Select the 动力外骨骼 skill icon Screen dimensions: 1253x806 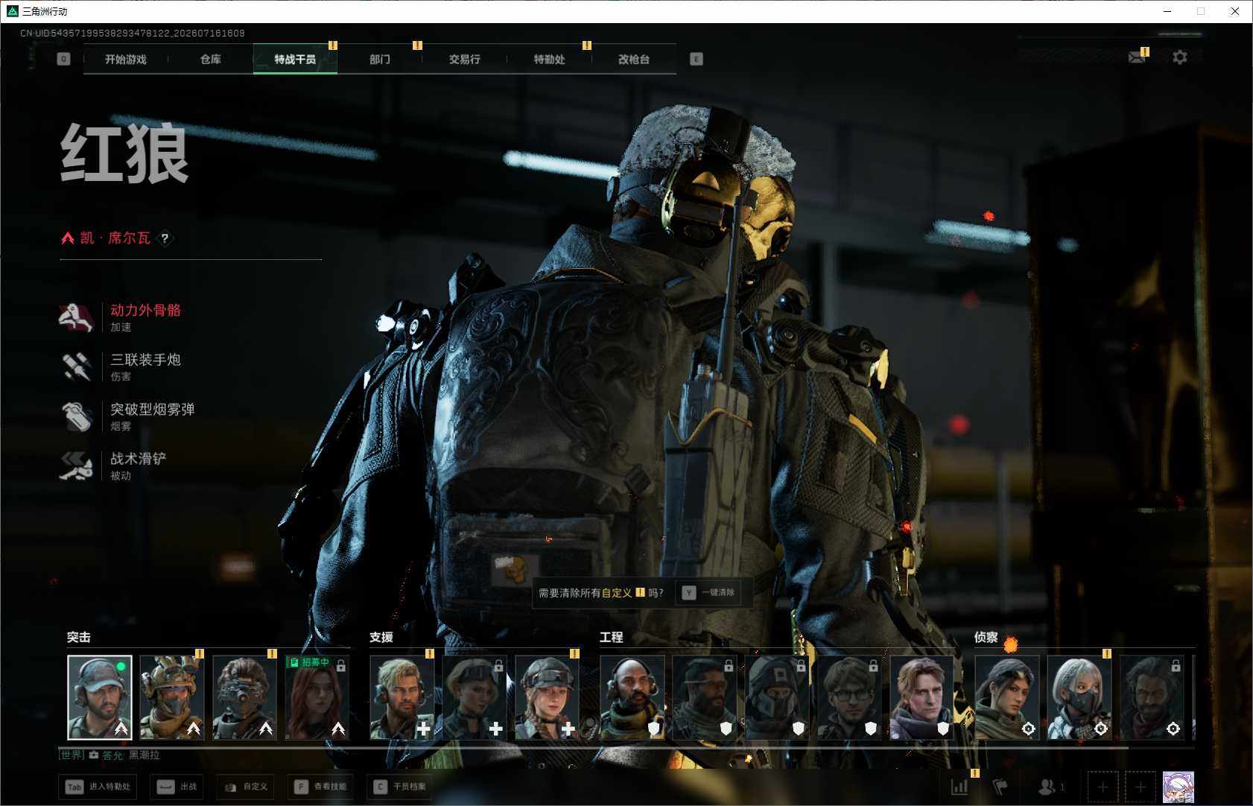76,317
